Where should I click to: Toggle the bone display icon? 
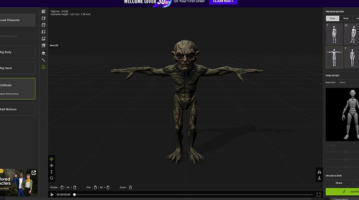coord(44,60)
